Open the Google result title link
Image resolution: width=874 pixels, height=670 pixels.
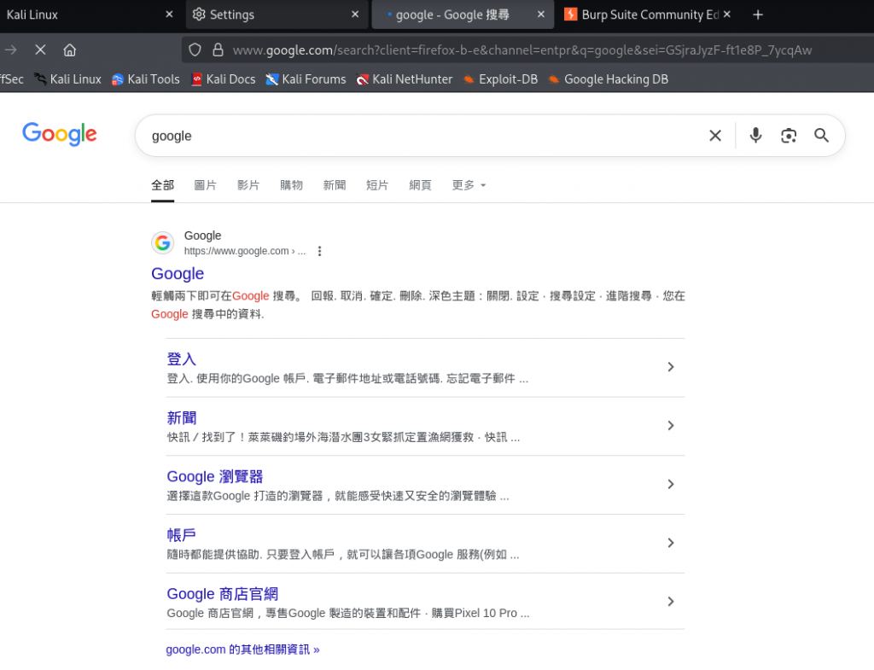[178, 274]
